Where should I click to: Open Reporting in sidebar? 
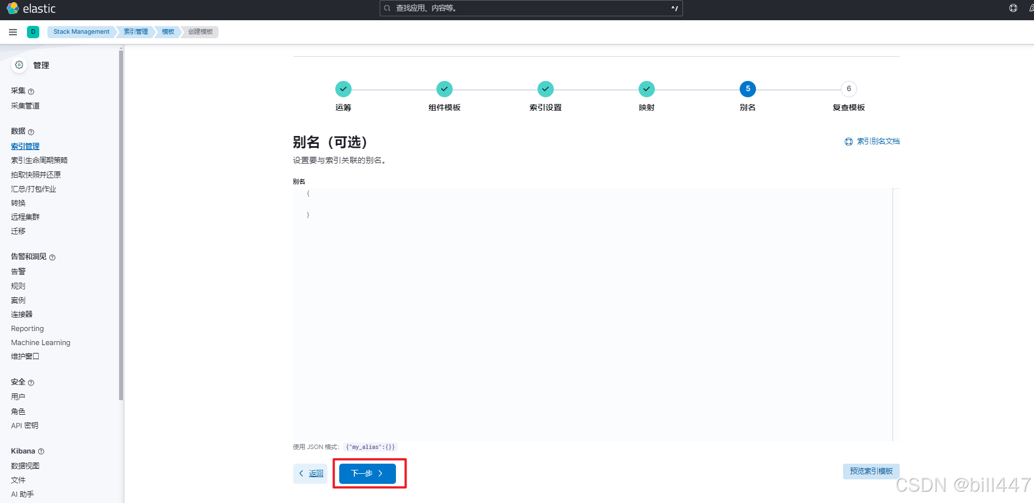(x=28, y=329)
